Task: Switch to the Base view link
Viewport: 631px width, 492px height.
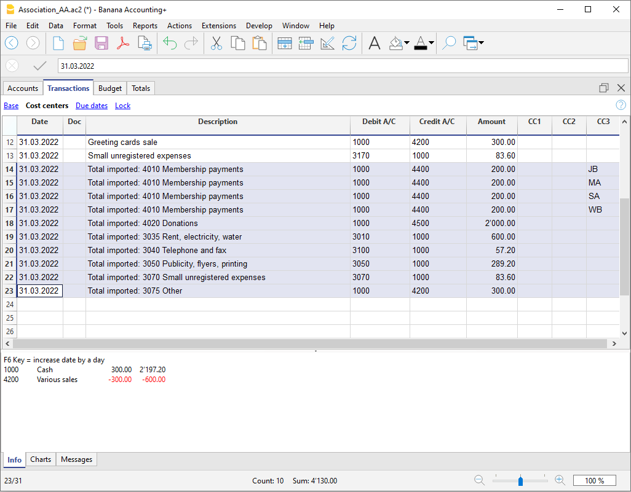Action: pos(11,106)
